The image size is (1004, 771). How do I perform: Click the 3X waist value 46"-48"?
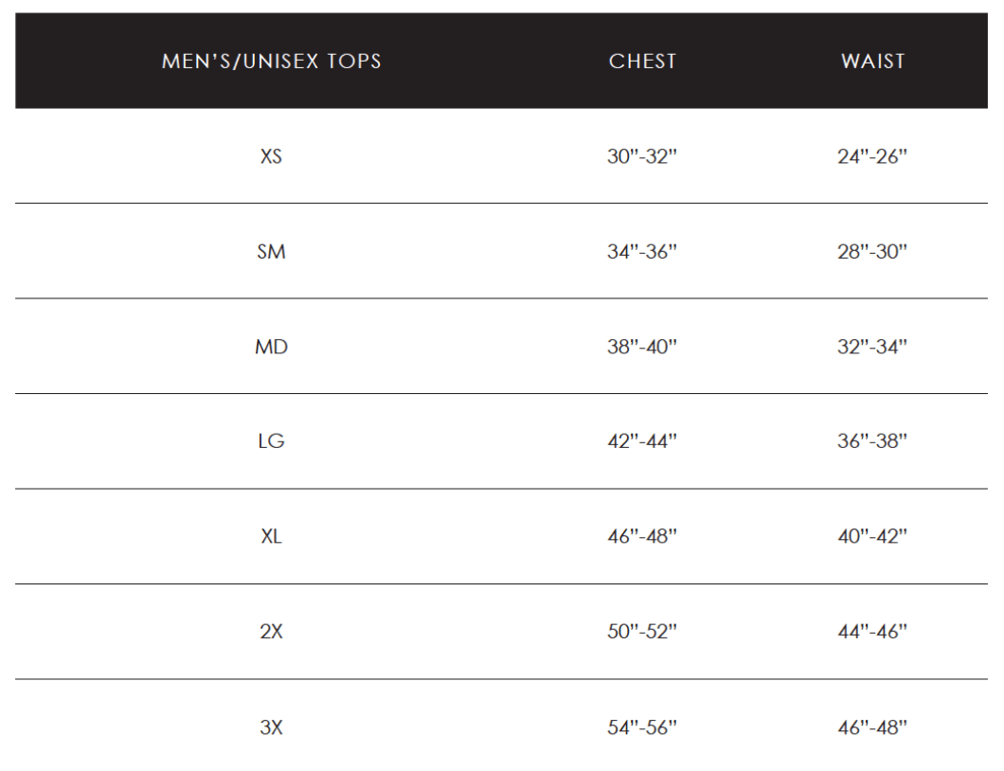pos(872,727)
